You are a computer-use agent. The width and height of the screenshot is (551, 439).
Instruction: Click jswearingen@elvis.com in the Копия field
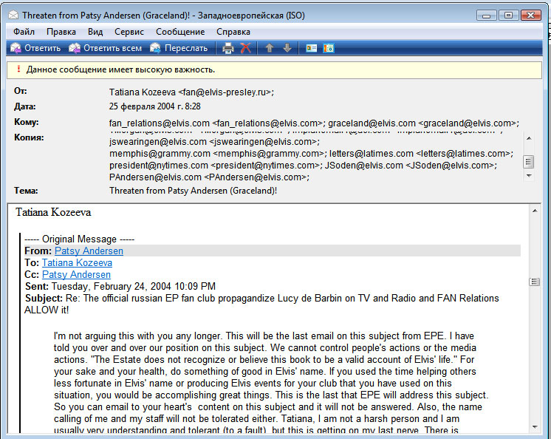[x=214, y=142]
